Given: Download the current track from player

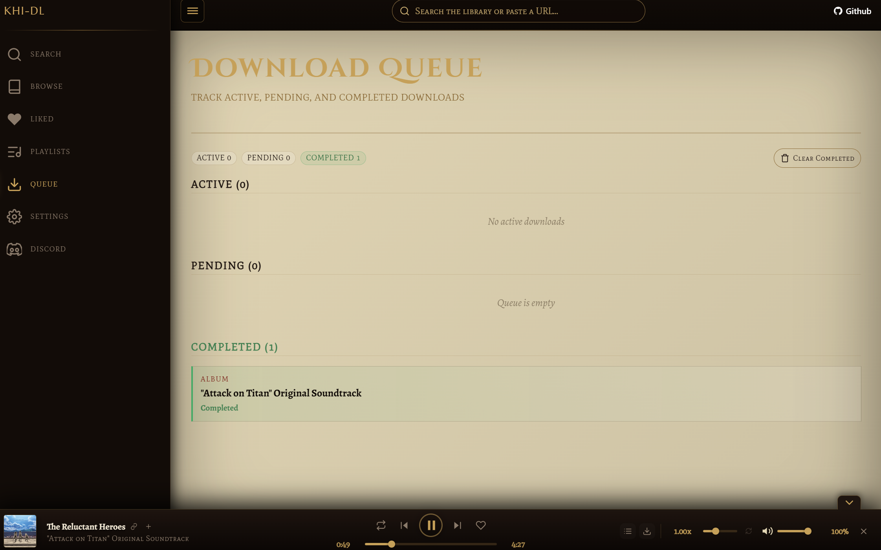Looking at the screenshot, I should point(647,531).
